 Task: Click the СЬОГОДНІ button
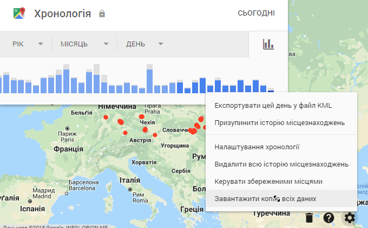click(x=255, y=13)
